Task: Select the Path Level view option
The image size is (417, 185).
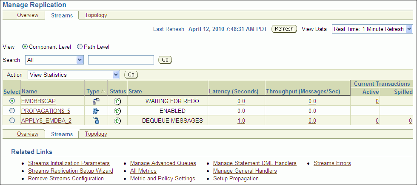Action: tap(80, 47)
